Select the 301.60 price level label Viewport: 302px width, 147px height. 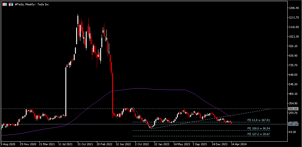coord(293,109)
